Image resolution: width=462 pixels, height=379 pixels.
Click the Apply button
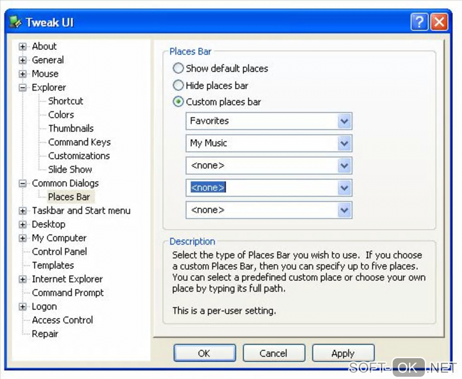click(x=343, y=354)
